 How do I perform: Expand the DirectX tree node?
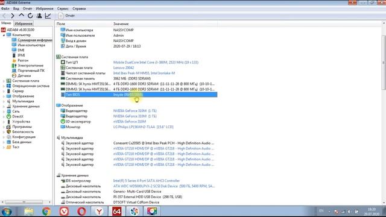(x=4, y=116)
